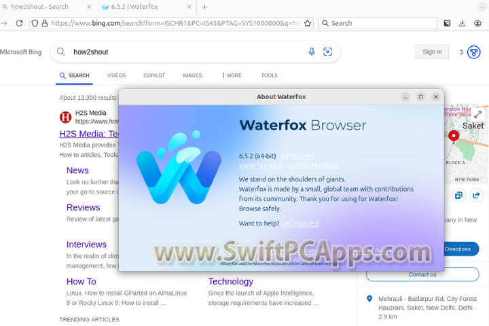The width and height of the screenshot is (489, 326).
Task: Open the What's new link
Action: (x=298, y=156)
